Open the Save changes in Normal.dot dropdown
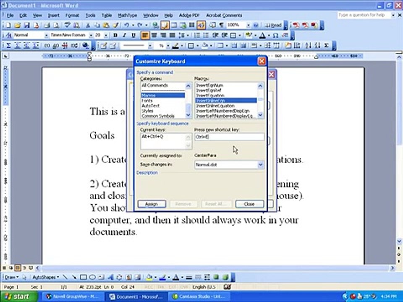The height and width of the screenshot is (302, 403). point(260,164)
